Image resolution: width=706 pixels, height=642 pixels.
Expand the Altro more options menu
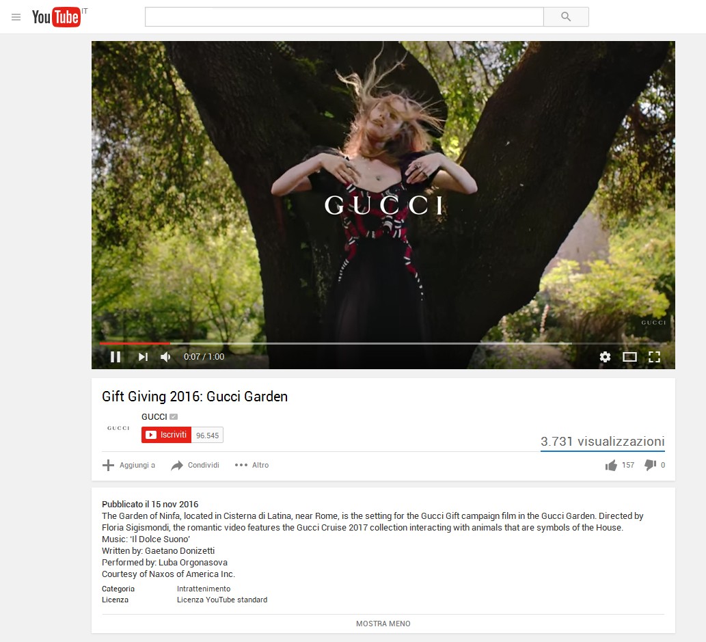click(x=252, y=465)
